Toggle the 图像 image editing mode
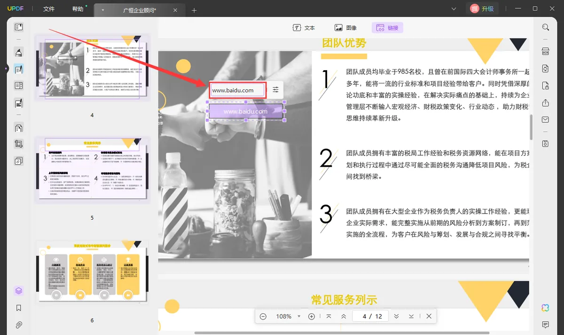 point(345,28)
